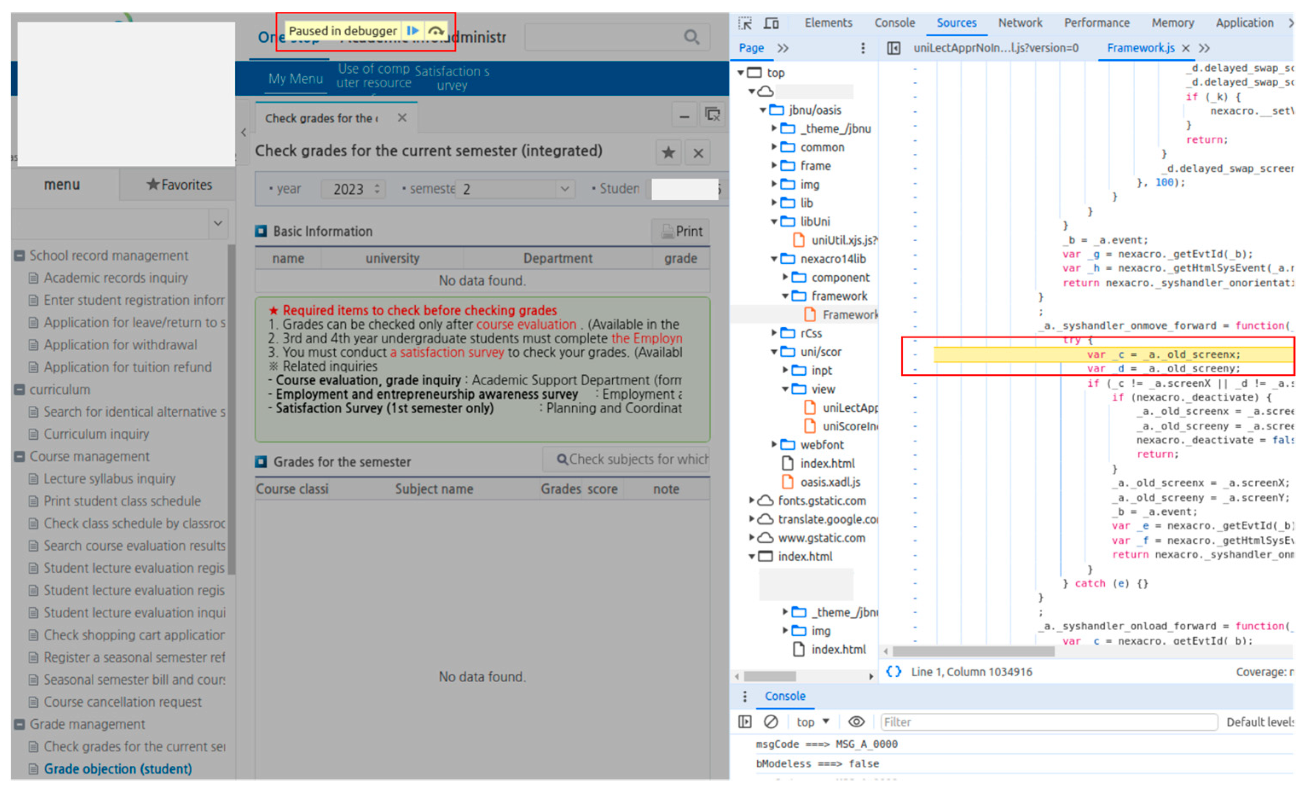Clear console with the ban icon

(x=770, y=722)
